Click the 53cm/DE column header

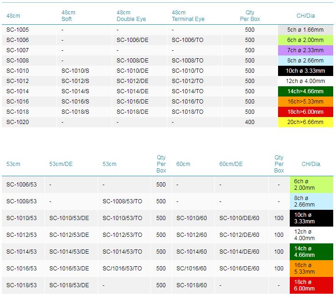[61, 164]
